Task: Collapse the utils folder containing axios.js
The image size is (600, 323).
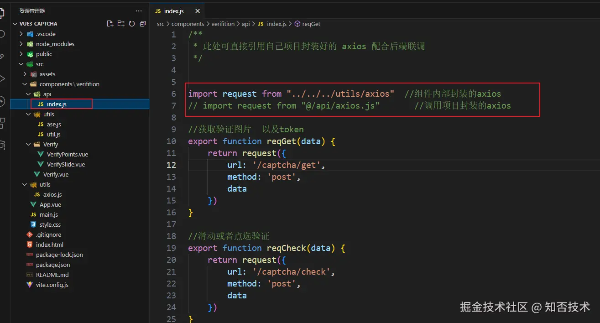Action: tap(25, 184)
